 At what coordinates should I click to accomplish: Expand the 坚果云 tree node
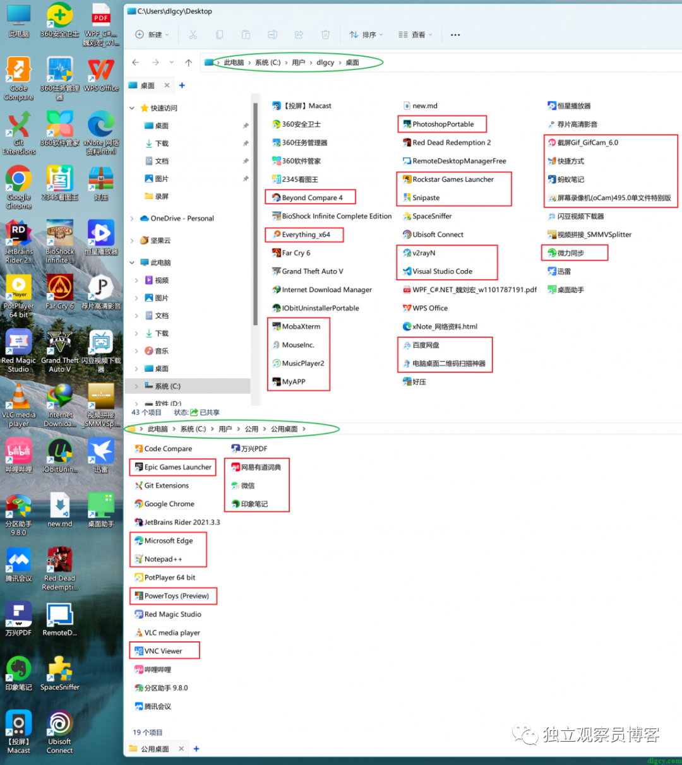(132, 240)
